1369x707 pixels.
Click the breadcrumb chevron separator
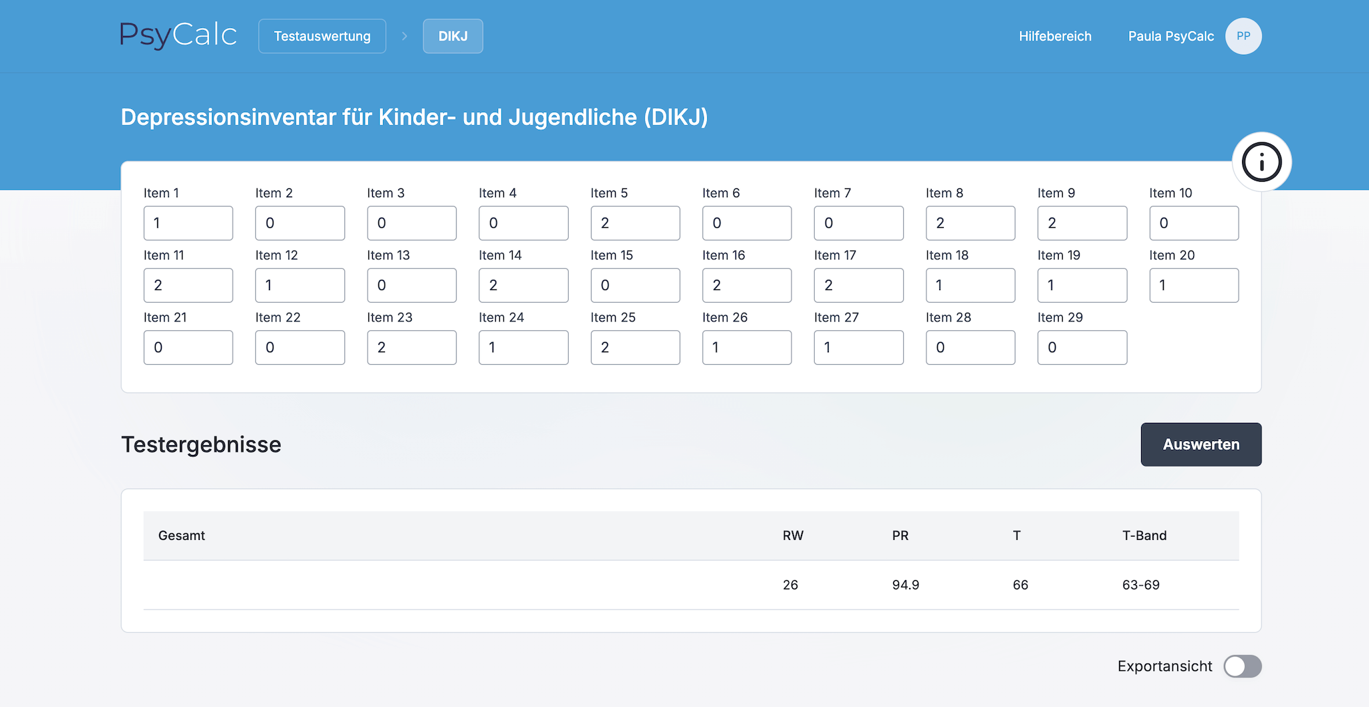point(404,36)
